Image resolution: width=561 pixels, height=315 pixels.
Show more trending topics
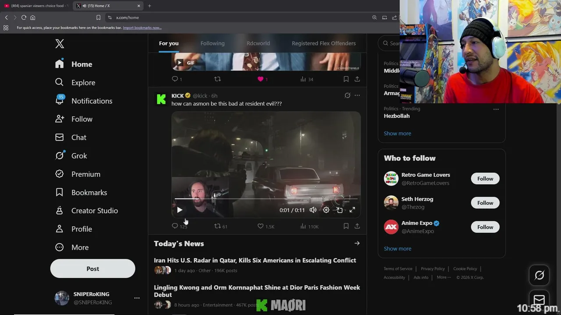398,133
